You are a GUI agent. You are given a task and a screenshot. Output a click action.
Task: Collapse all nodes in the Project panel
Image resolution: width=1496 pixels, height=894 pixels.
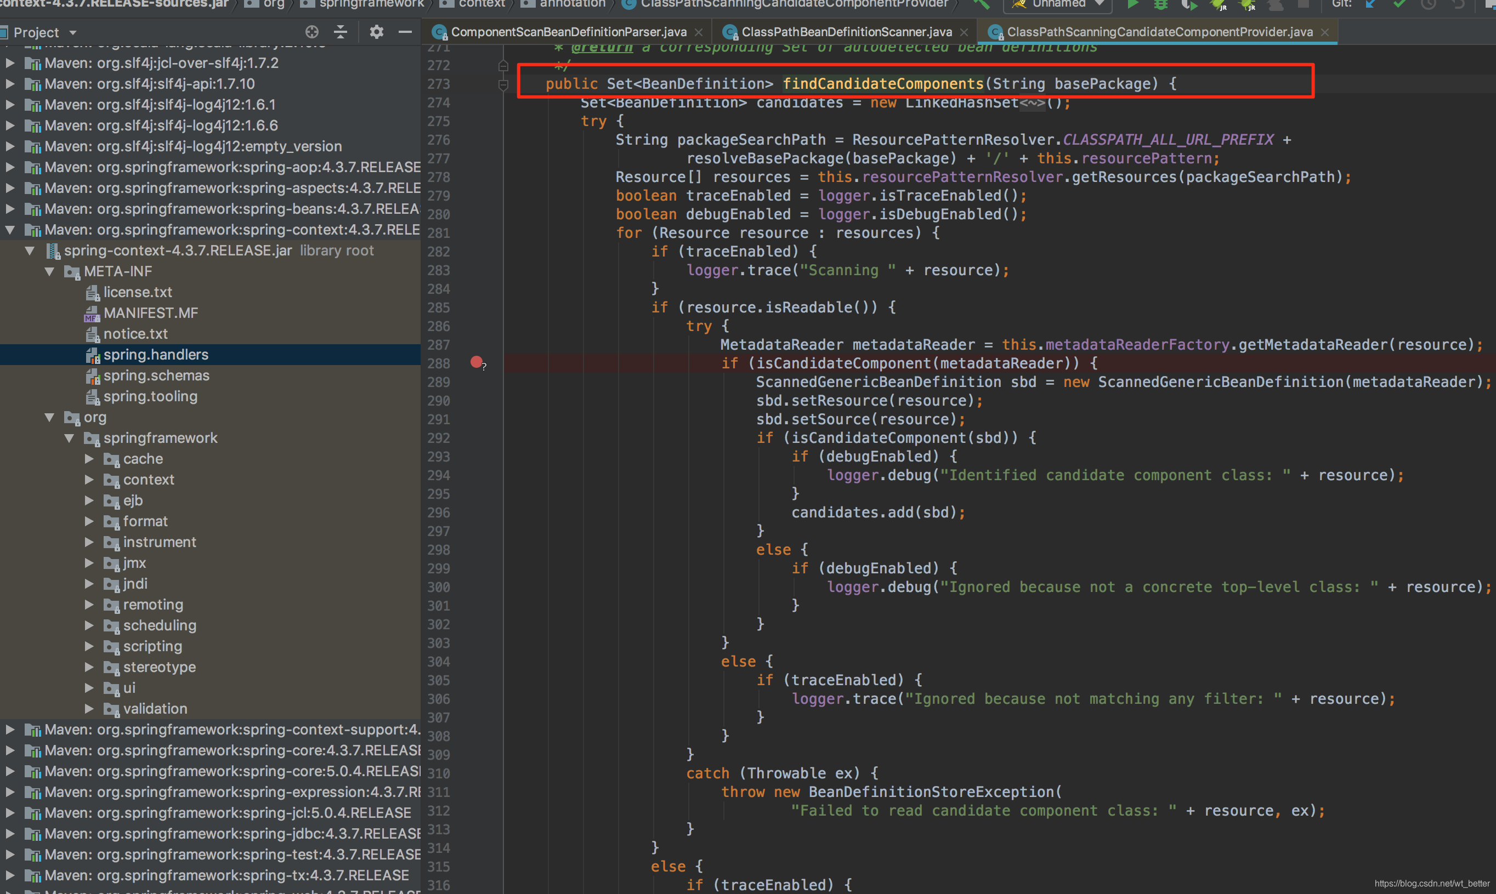tap(341, 32)
